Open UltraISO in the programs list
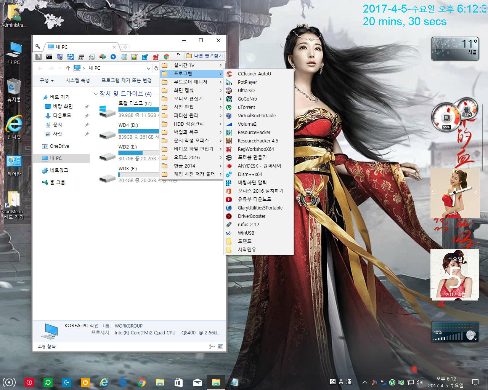The image size is (488, 390). point(258,91)
